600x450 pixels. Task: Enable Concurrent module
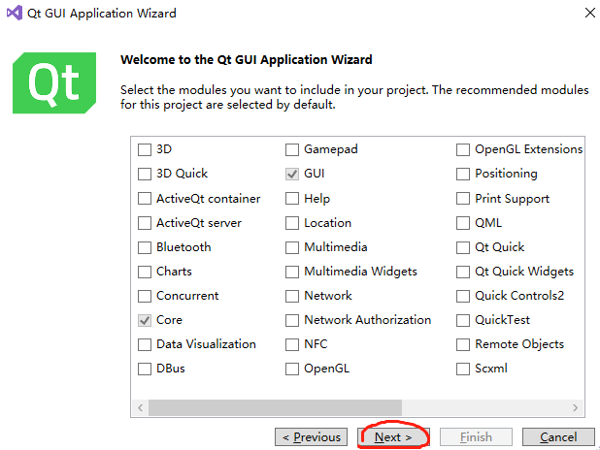145,296
